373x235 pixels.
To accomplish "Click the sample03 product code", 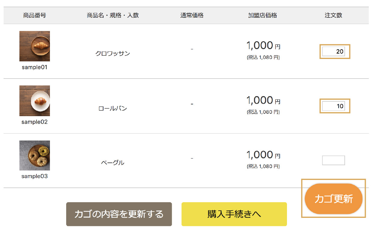I will [x=35, y=176].
